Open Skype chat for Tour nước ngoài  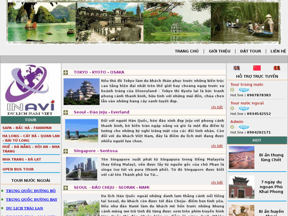244,109
